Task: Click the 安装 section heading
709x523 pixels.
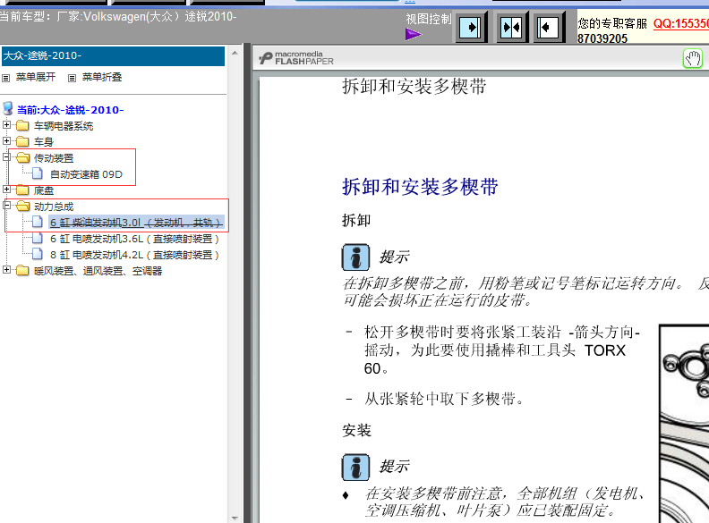Action: [x=357, y=430]
